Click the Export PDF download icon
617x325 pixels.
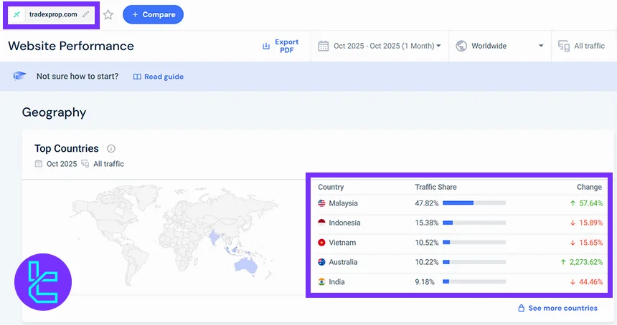[266, 46]
